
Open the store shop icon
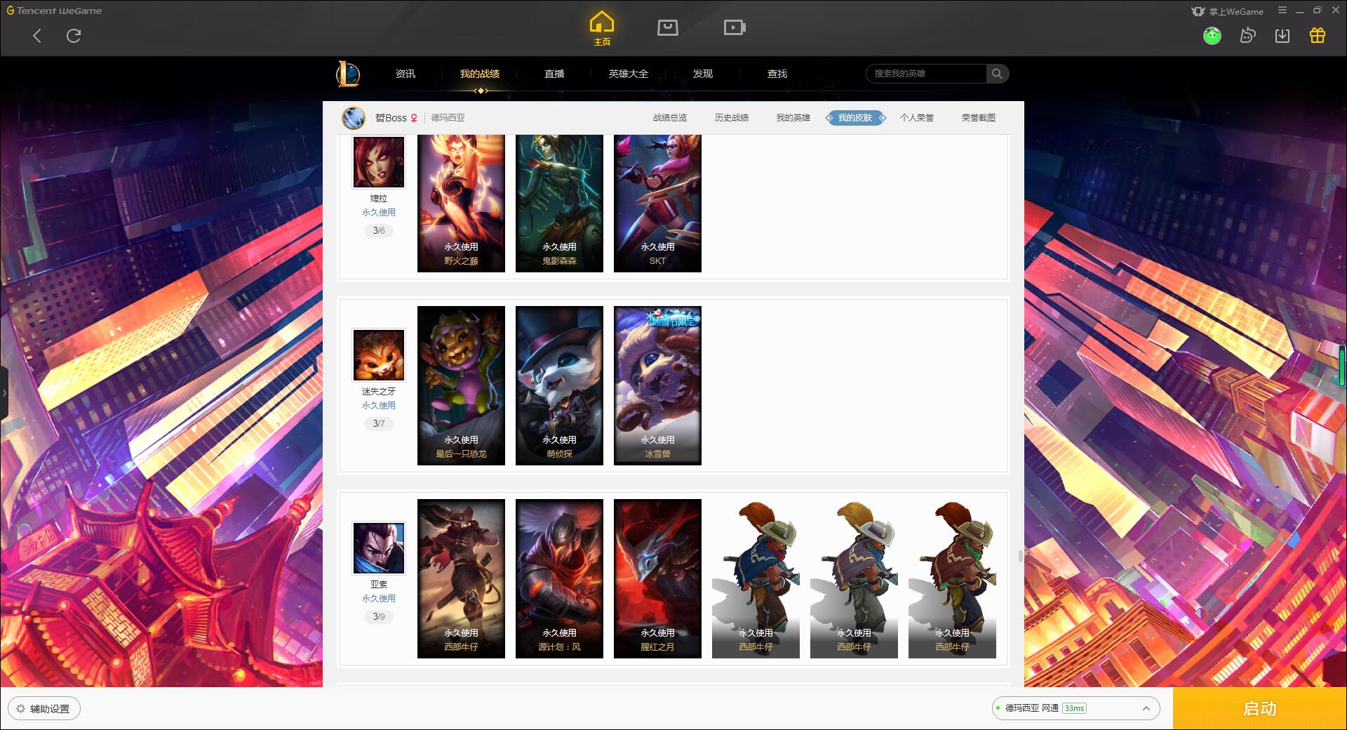(x=668, y=27)
